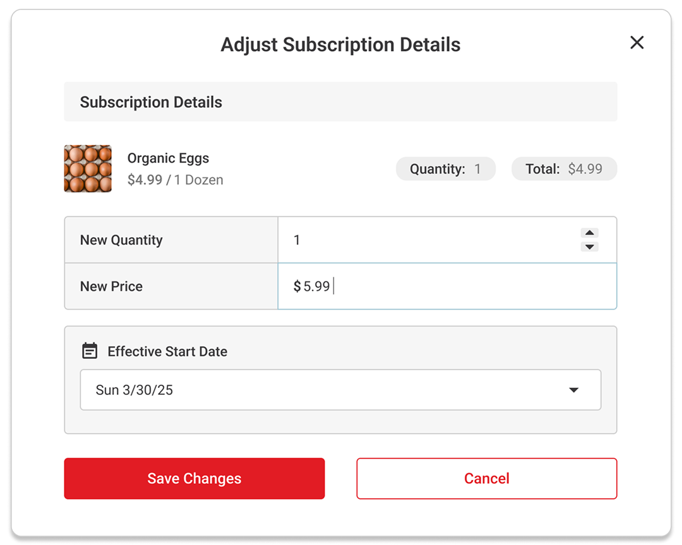Click the dollar sign in the price field
The width and height of the screenshot is (682, 545).
pyautogui.click(x=297, y=286)
